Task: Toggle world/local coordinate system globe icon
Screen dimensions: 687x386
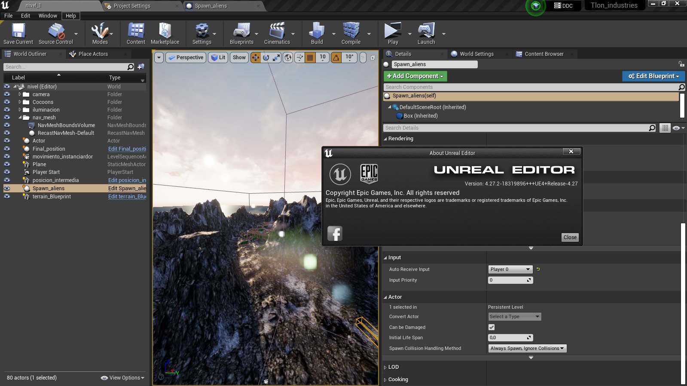Action: pyautogui.click(x=288, y=58)
